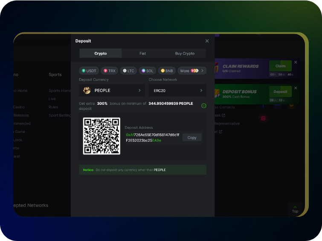Open the PEOPLE deposit currency dropdown

112,90
